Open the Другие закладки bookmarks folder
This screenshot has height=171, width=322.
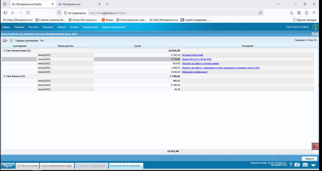tap(305, 20)
